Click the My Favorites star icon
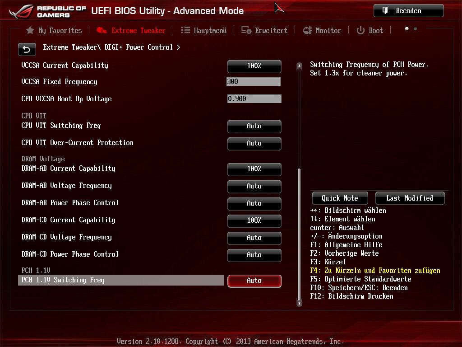This screenshot has height=347, width=462. pos(30,30)
